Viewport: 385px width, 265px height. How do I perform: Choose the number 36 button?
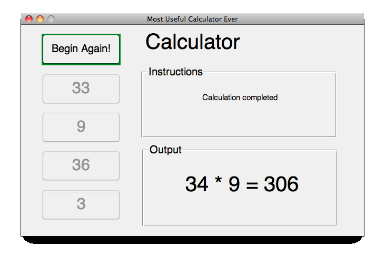pyautogui.click(x=81, y=165)
